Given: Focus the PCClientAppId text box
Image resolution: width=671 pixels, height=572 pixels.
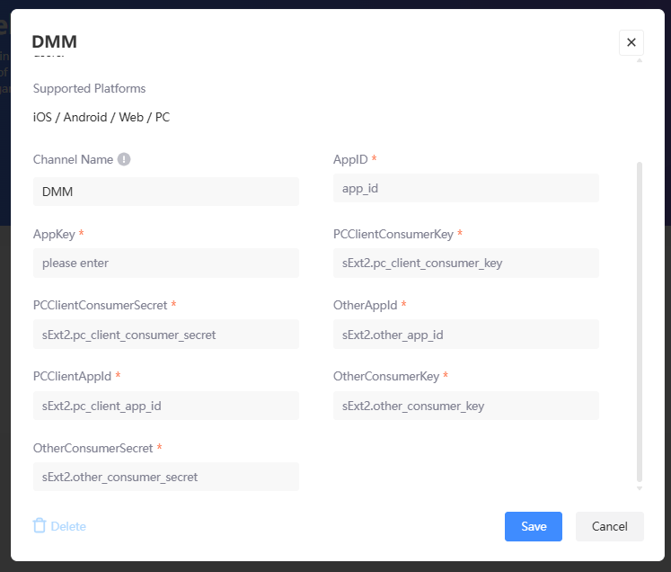Looking at the screenshot, I should tap(165, 406).
